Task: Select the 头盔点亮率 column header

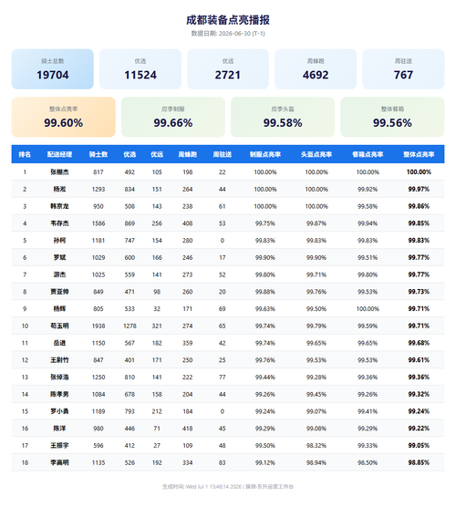Action: 316,154
